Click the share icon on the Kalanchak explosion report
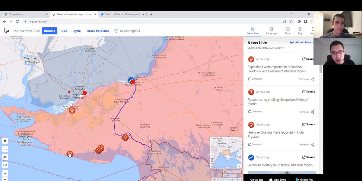The image size is (362, 181). tap(312, 79)
